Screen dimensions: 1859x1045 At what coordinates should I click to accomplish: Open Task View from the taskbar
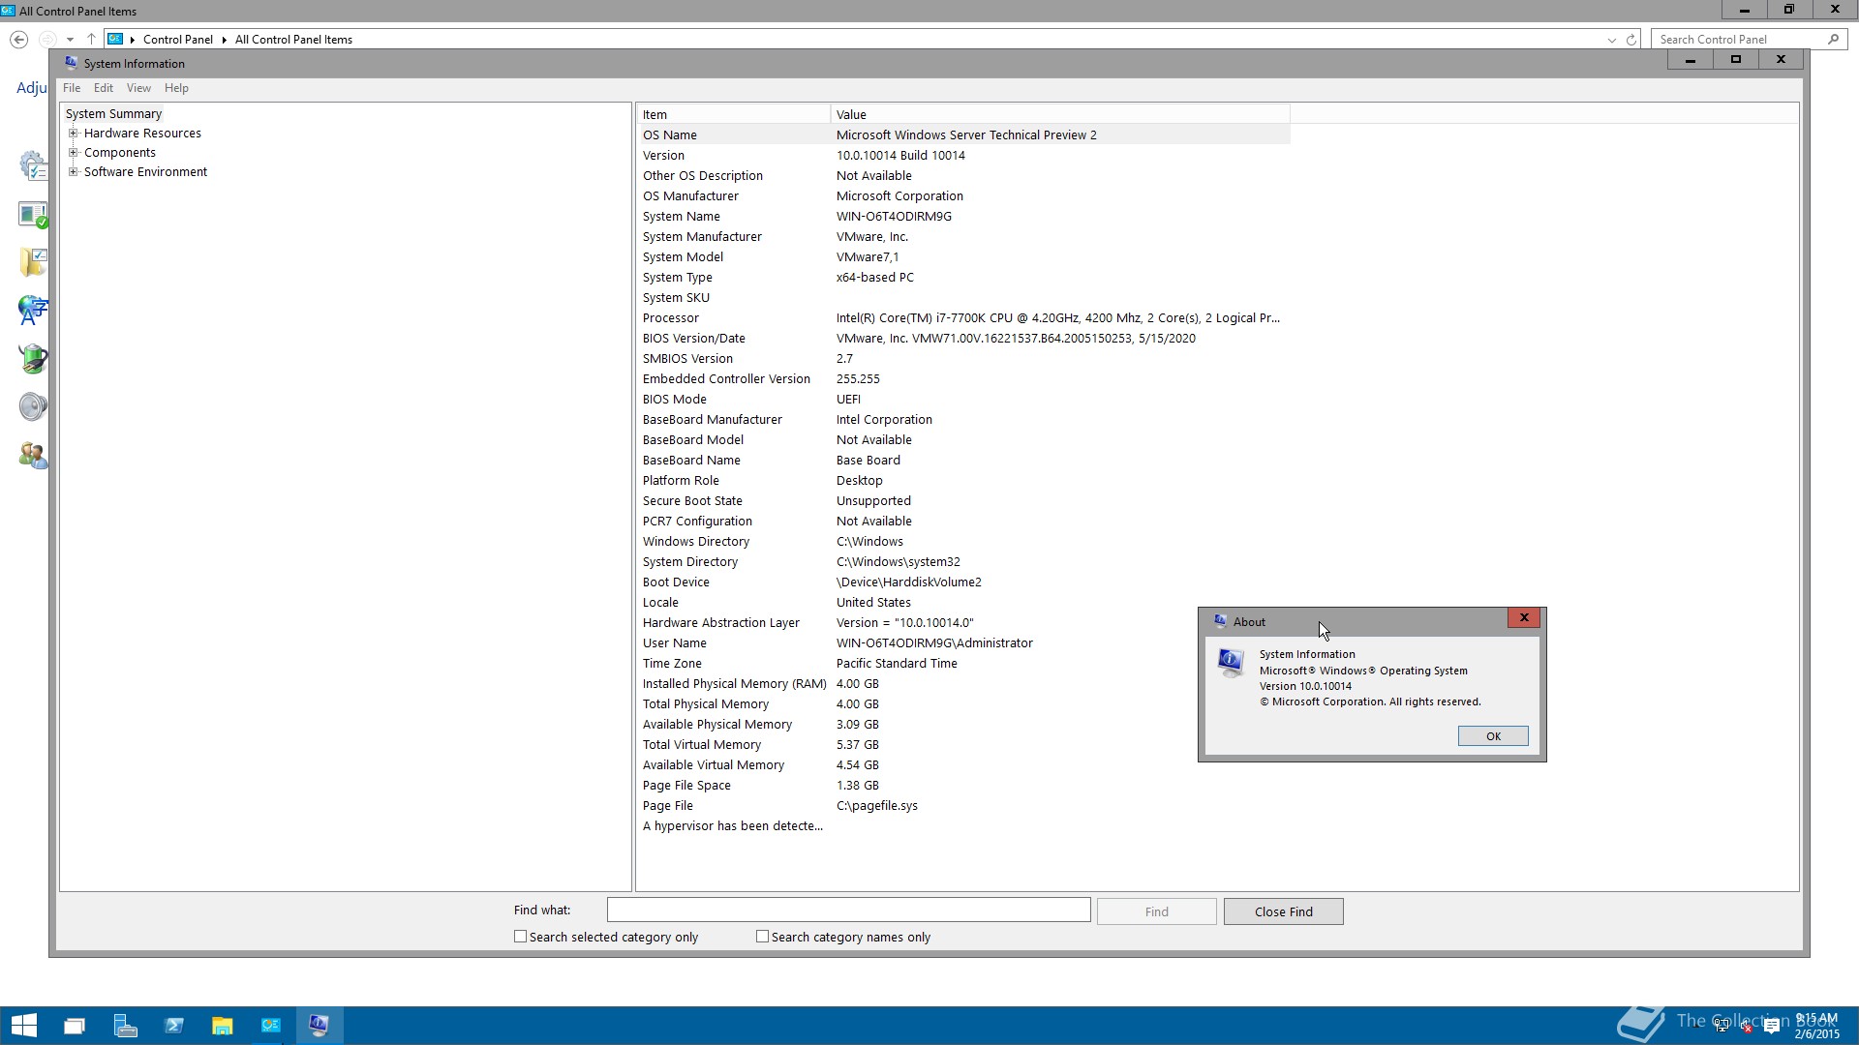[75, 1026]
